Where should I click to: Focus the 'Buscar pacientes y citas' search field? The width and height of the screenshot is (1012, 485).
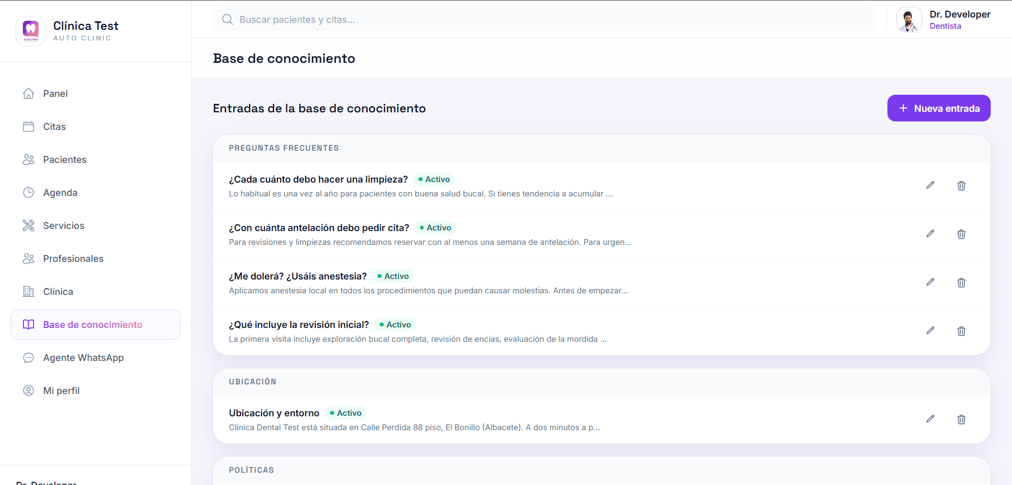point(544,20)
